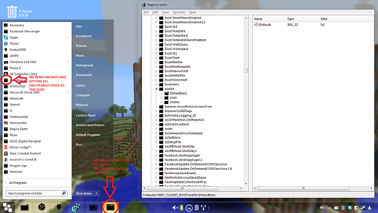Open the File menu in Registry Editor
Image resolution: width=378 pixels, height=213 pixels.
(x=146, y=12)
